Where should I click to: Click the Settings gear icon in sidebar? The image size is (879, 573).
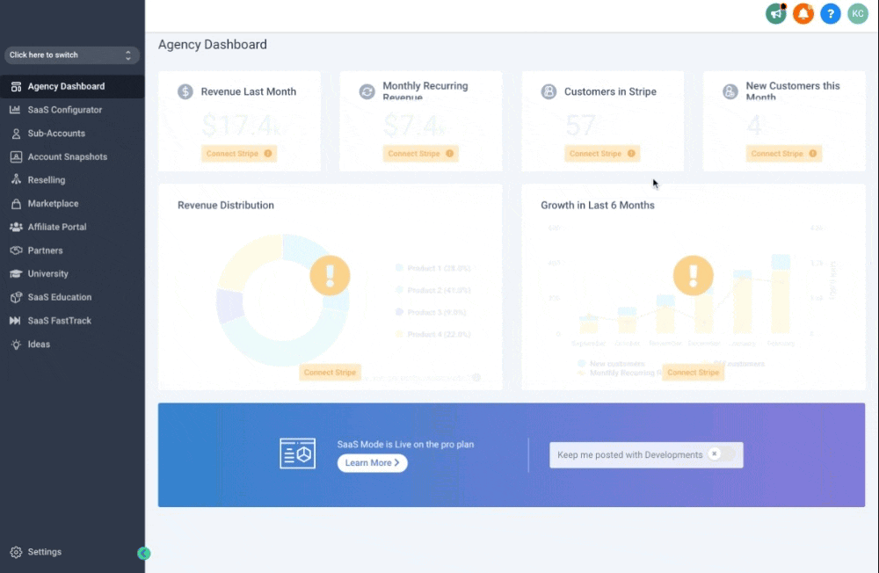tap(16, 552)
